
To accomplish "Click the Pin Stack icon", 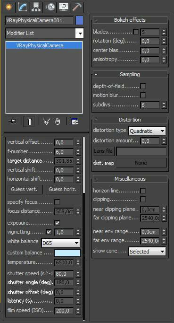I will click(12, 122).
